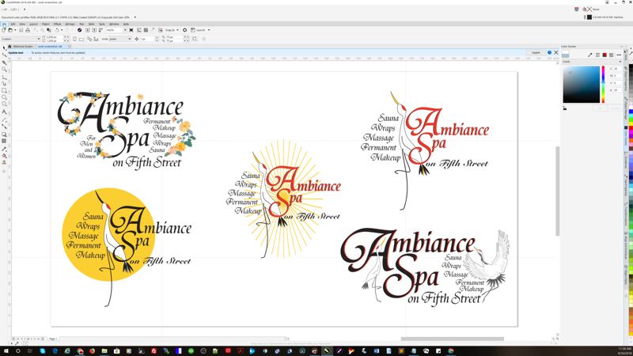Select the Polygon tool

tap(5, 104)
